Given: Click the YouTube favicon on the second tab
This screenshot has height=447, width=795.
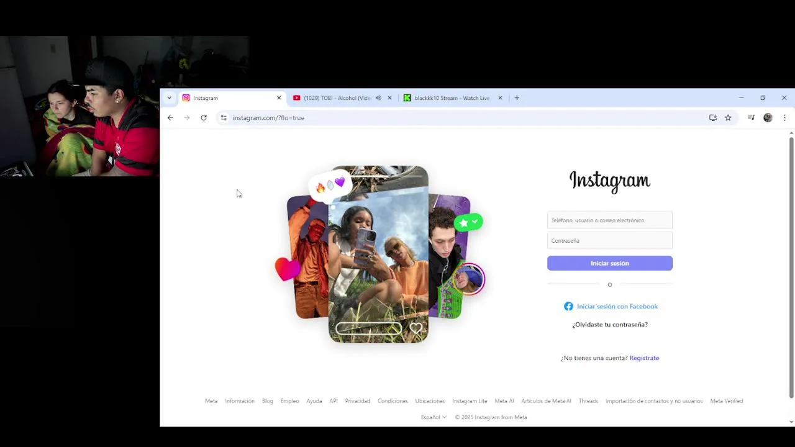Looking at the screenshot, I should (296, 97).
